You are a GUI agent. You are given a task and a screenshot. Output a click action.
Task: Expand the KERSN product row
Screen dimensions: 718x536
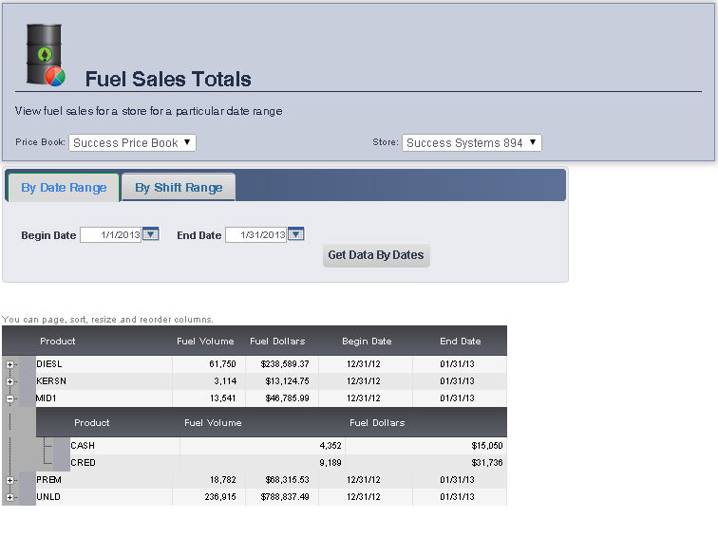[10, 381]
